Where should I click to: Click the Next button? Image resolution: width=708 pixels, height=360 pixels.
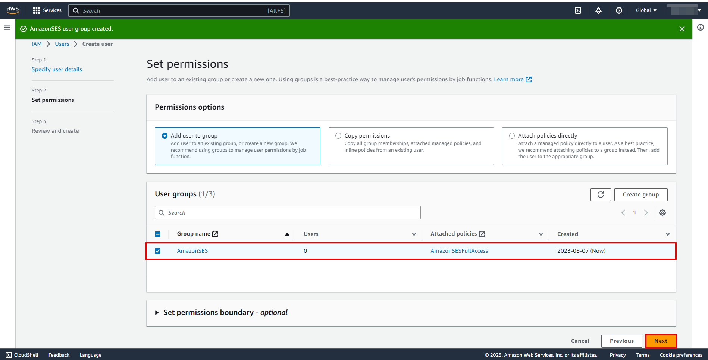(x=661, y=341)
